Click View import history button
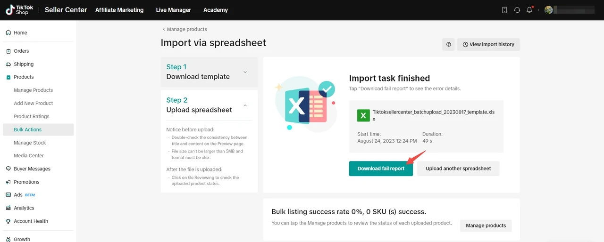The width and height of the screenshot is (604, 242). [488, 44]
